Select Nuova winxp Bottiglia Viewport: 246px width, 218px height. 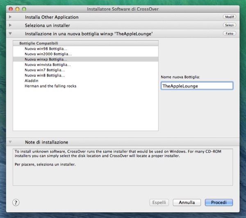[x=86, y=59]
